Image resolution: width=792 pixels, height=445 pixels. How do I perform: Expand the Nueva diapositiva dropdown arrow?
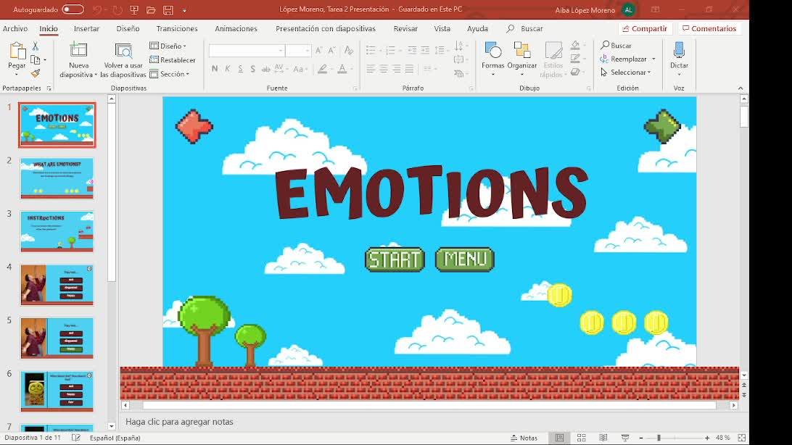pos(96,75)
